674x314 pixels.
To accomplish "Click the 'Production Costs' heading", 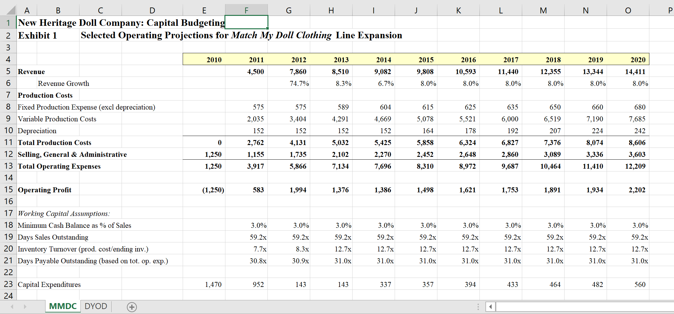I will click(45, 95).
